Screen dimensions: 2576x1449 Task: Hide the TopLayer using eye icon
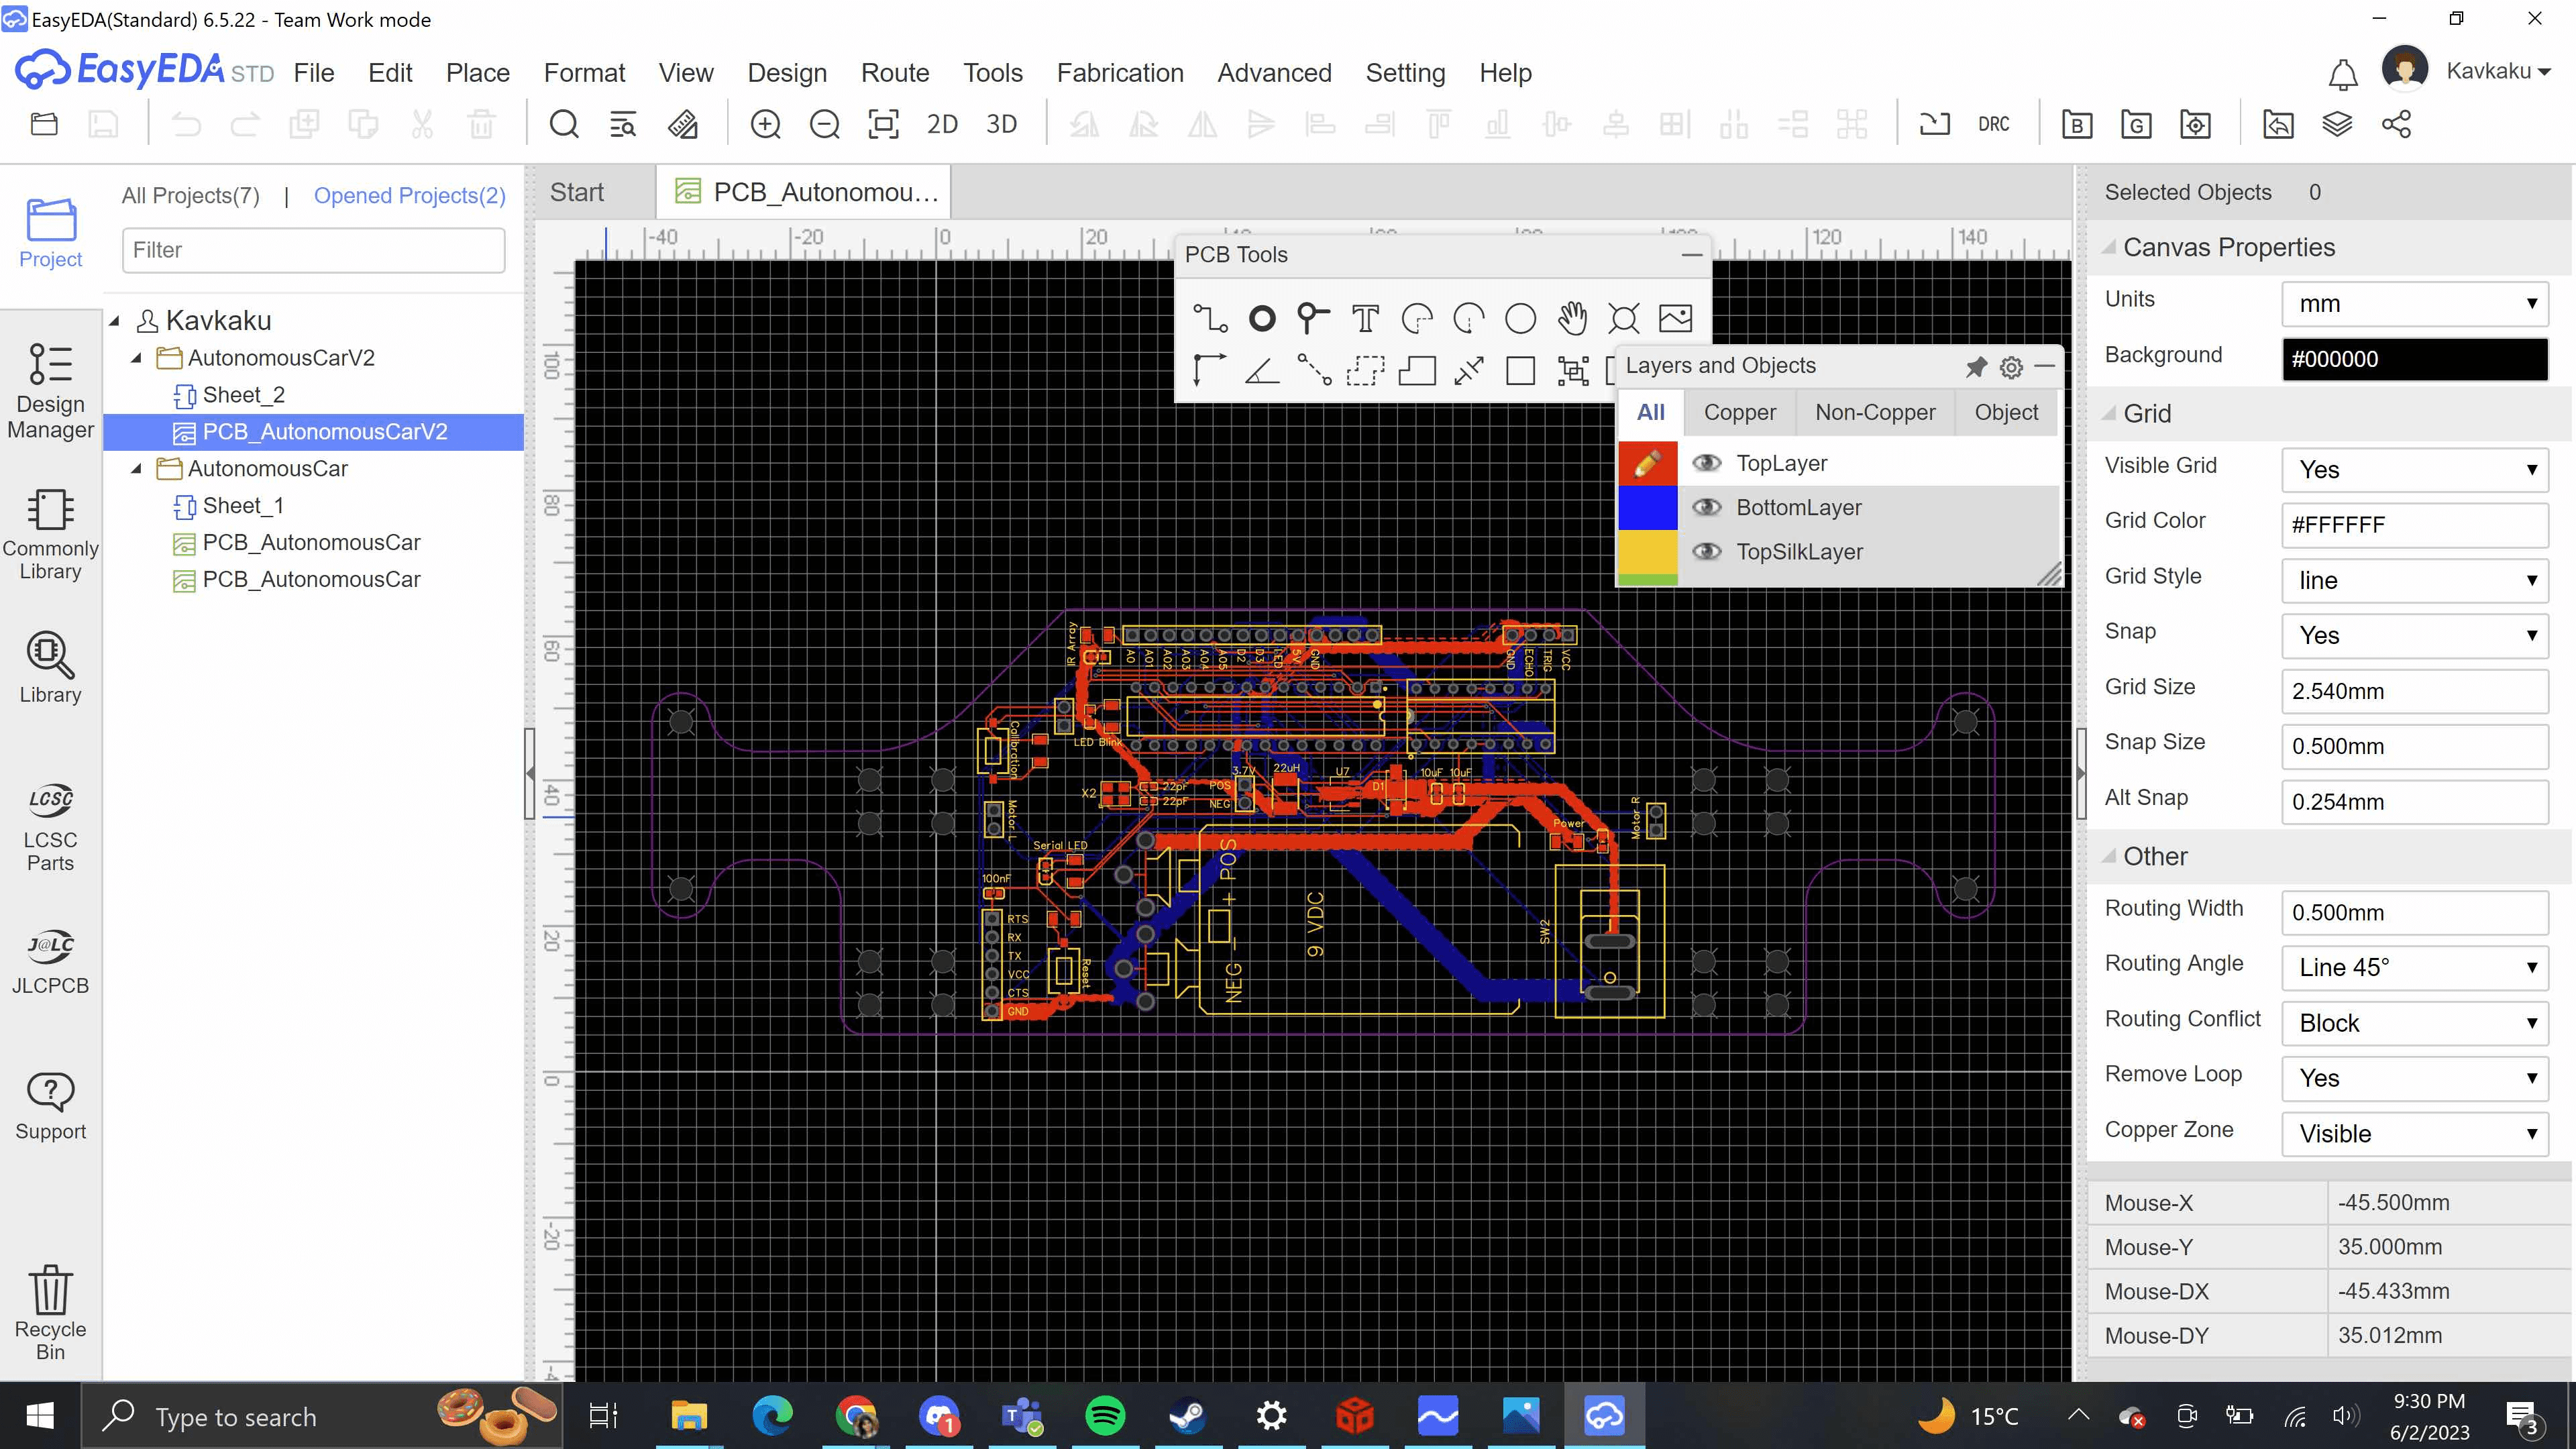(1706, 463)
